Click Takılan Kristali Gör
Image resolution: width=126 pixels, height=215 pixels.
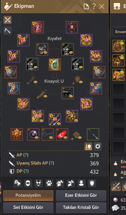pyautogui.click(x=81, y=207)
